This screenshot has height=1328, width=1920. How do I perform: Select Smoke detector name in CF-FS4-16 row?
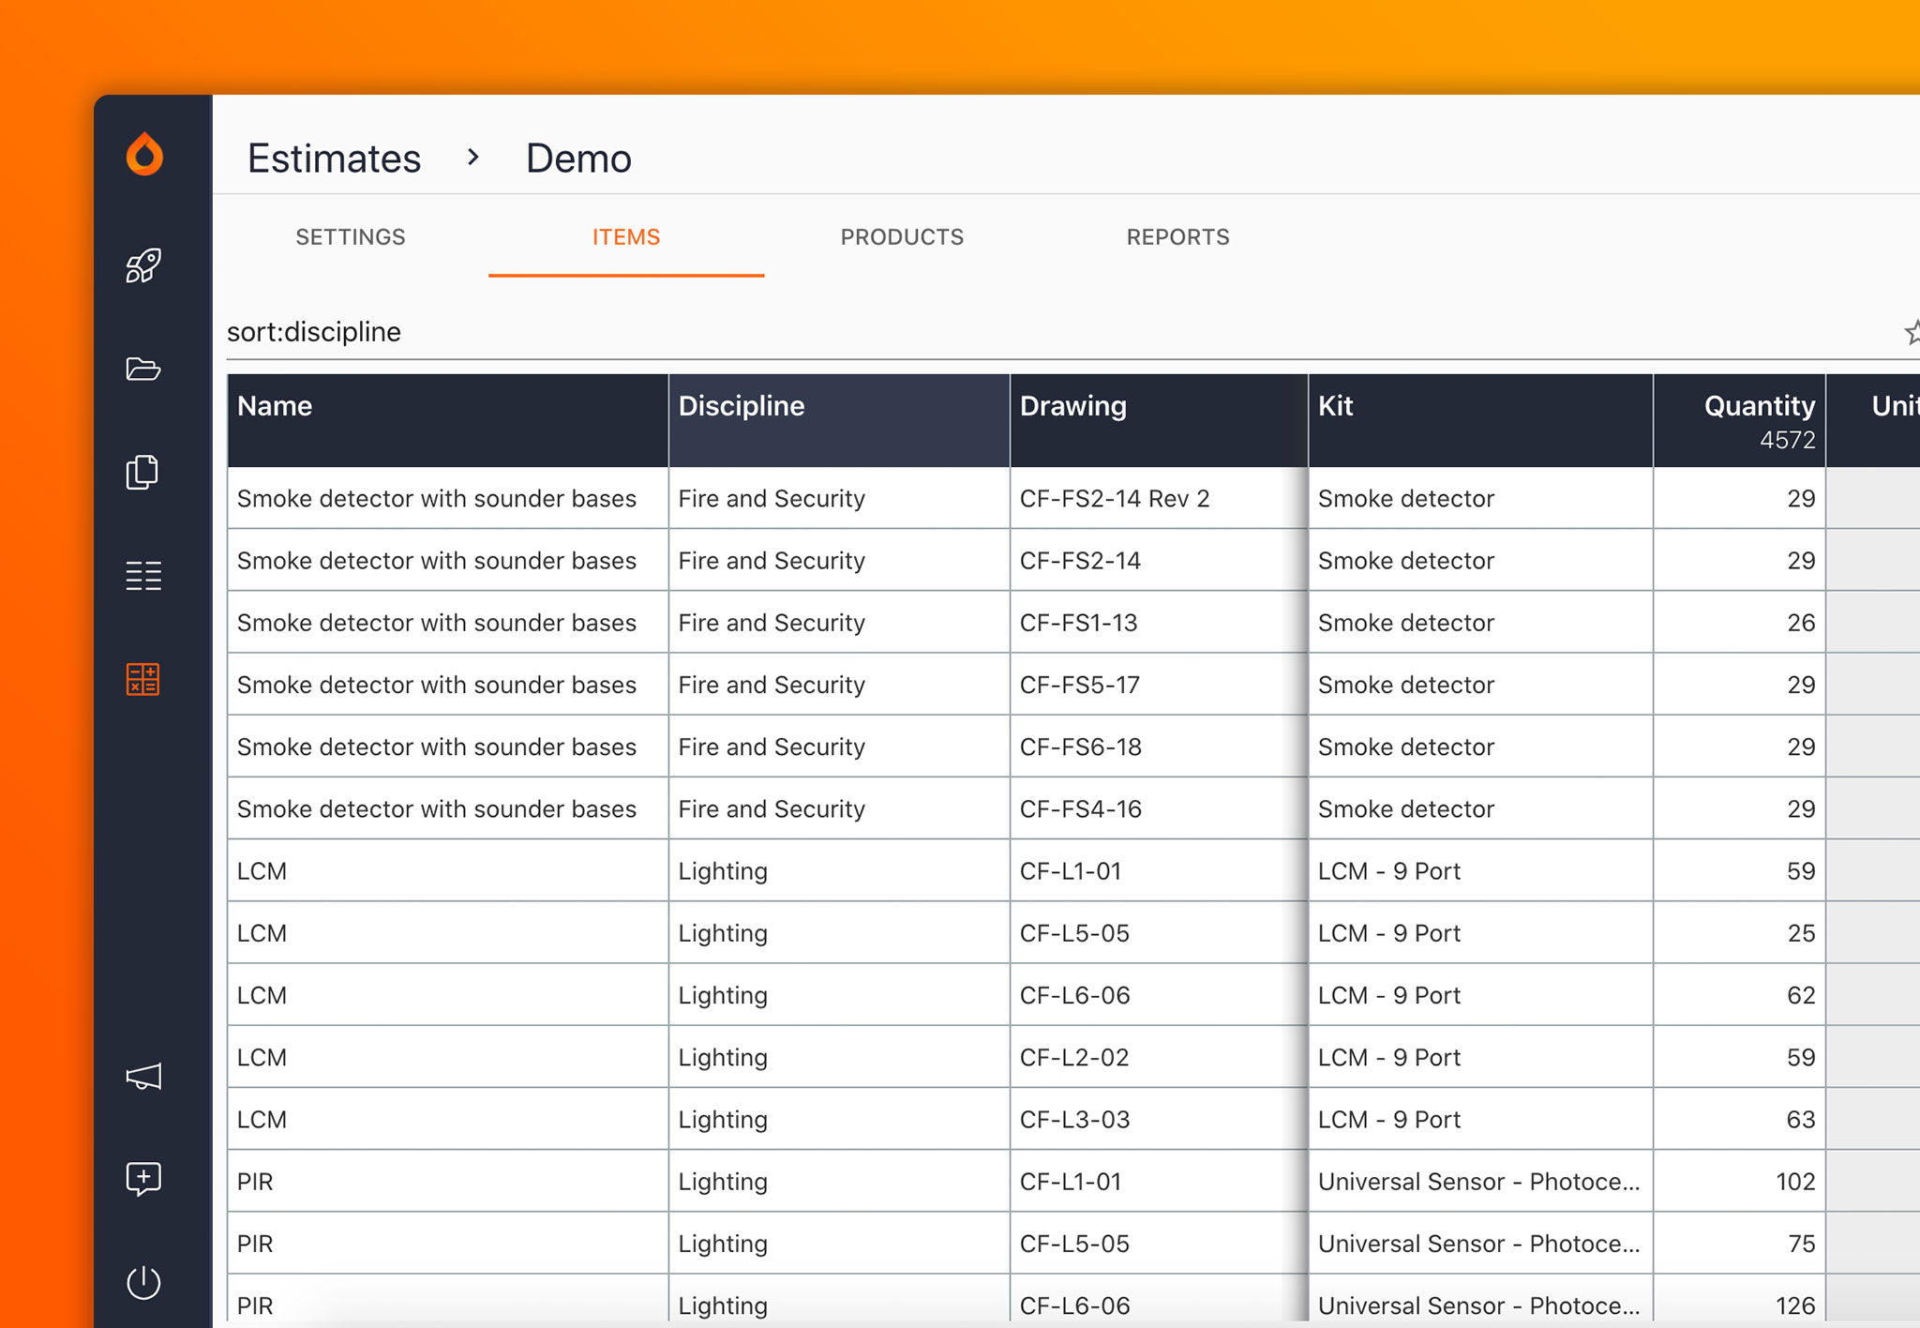447,808
